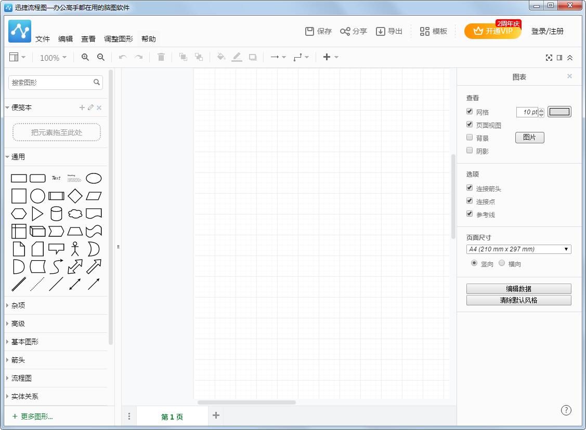Open the 帮助 menu
The height and width of the screenshot is (430, 586).
click(x=148, y=39)
